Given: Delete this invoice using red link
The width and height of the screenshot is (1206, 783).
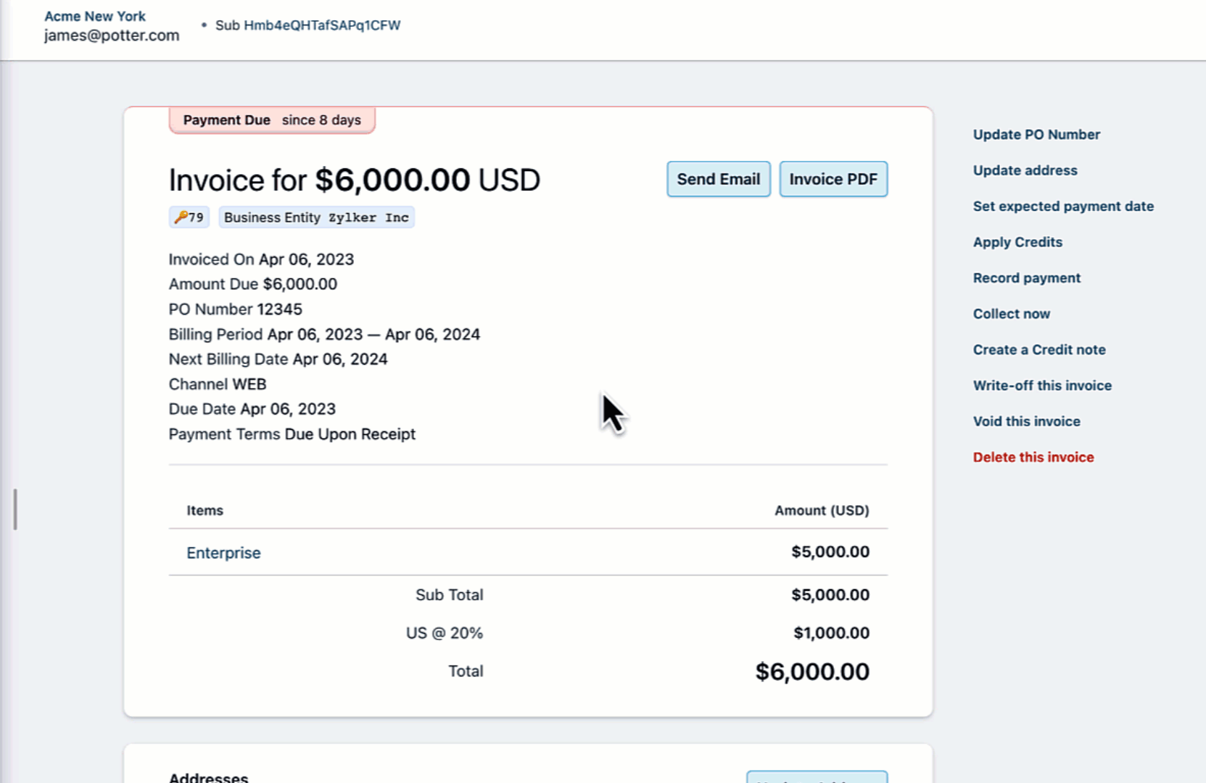Looking at the screenshot, I should point(1033,457).
